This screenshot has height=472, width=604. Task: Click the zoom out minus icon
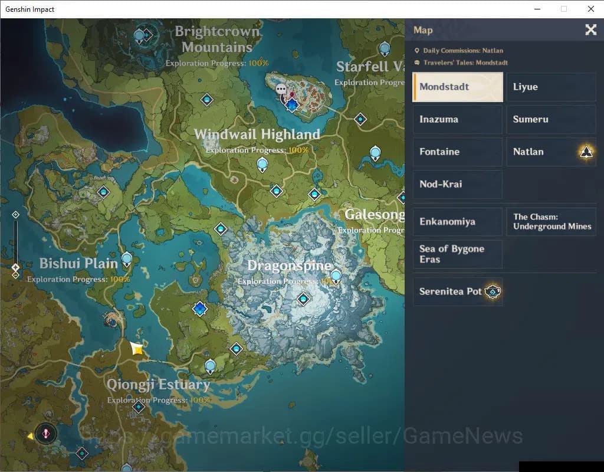(16, 275)
